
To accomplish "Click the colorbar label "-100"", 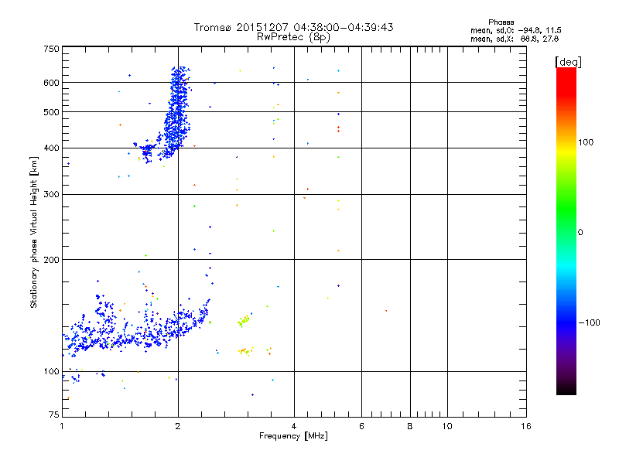I will [x=589, y=322].
